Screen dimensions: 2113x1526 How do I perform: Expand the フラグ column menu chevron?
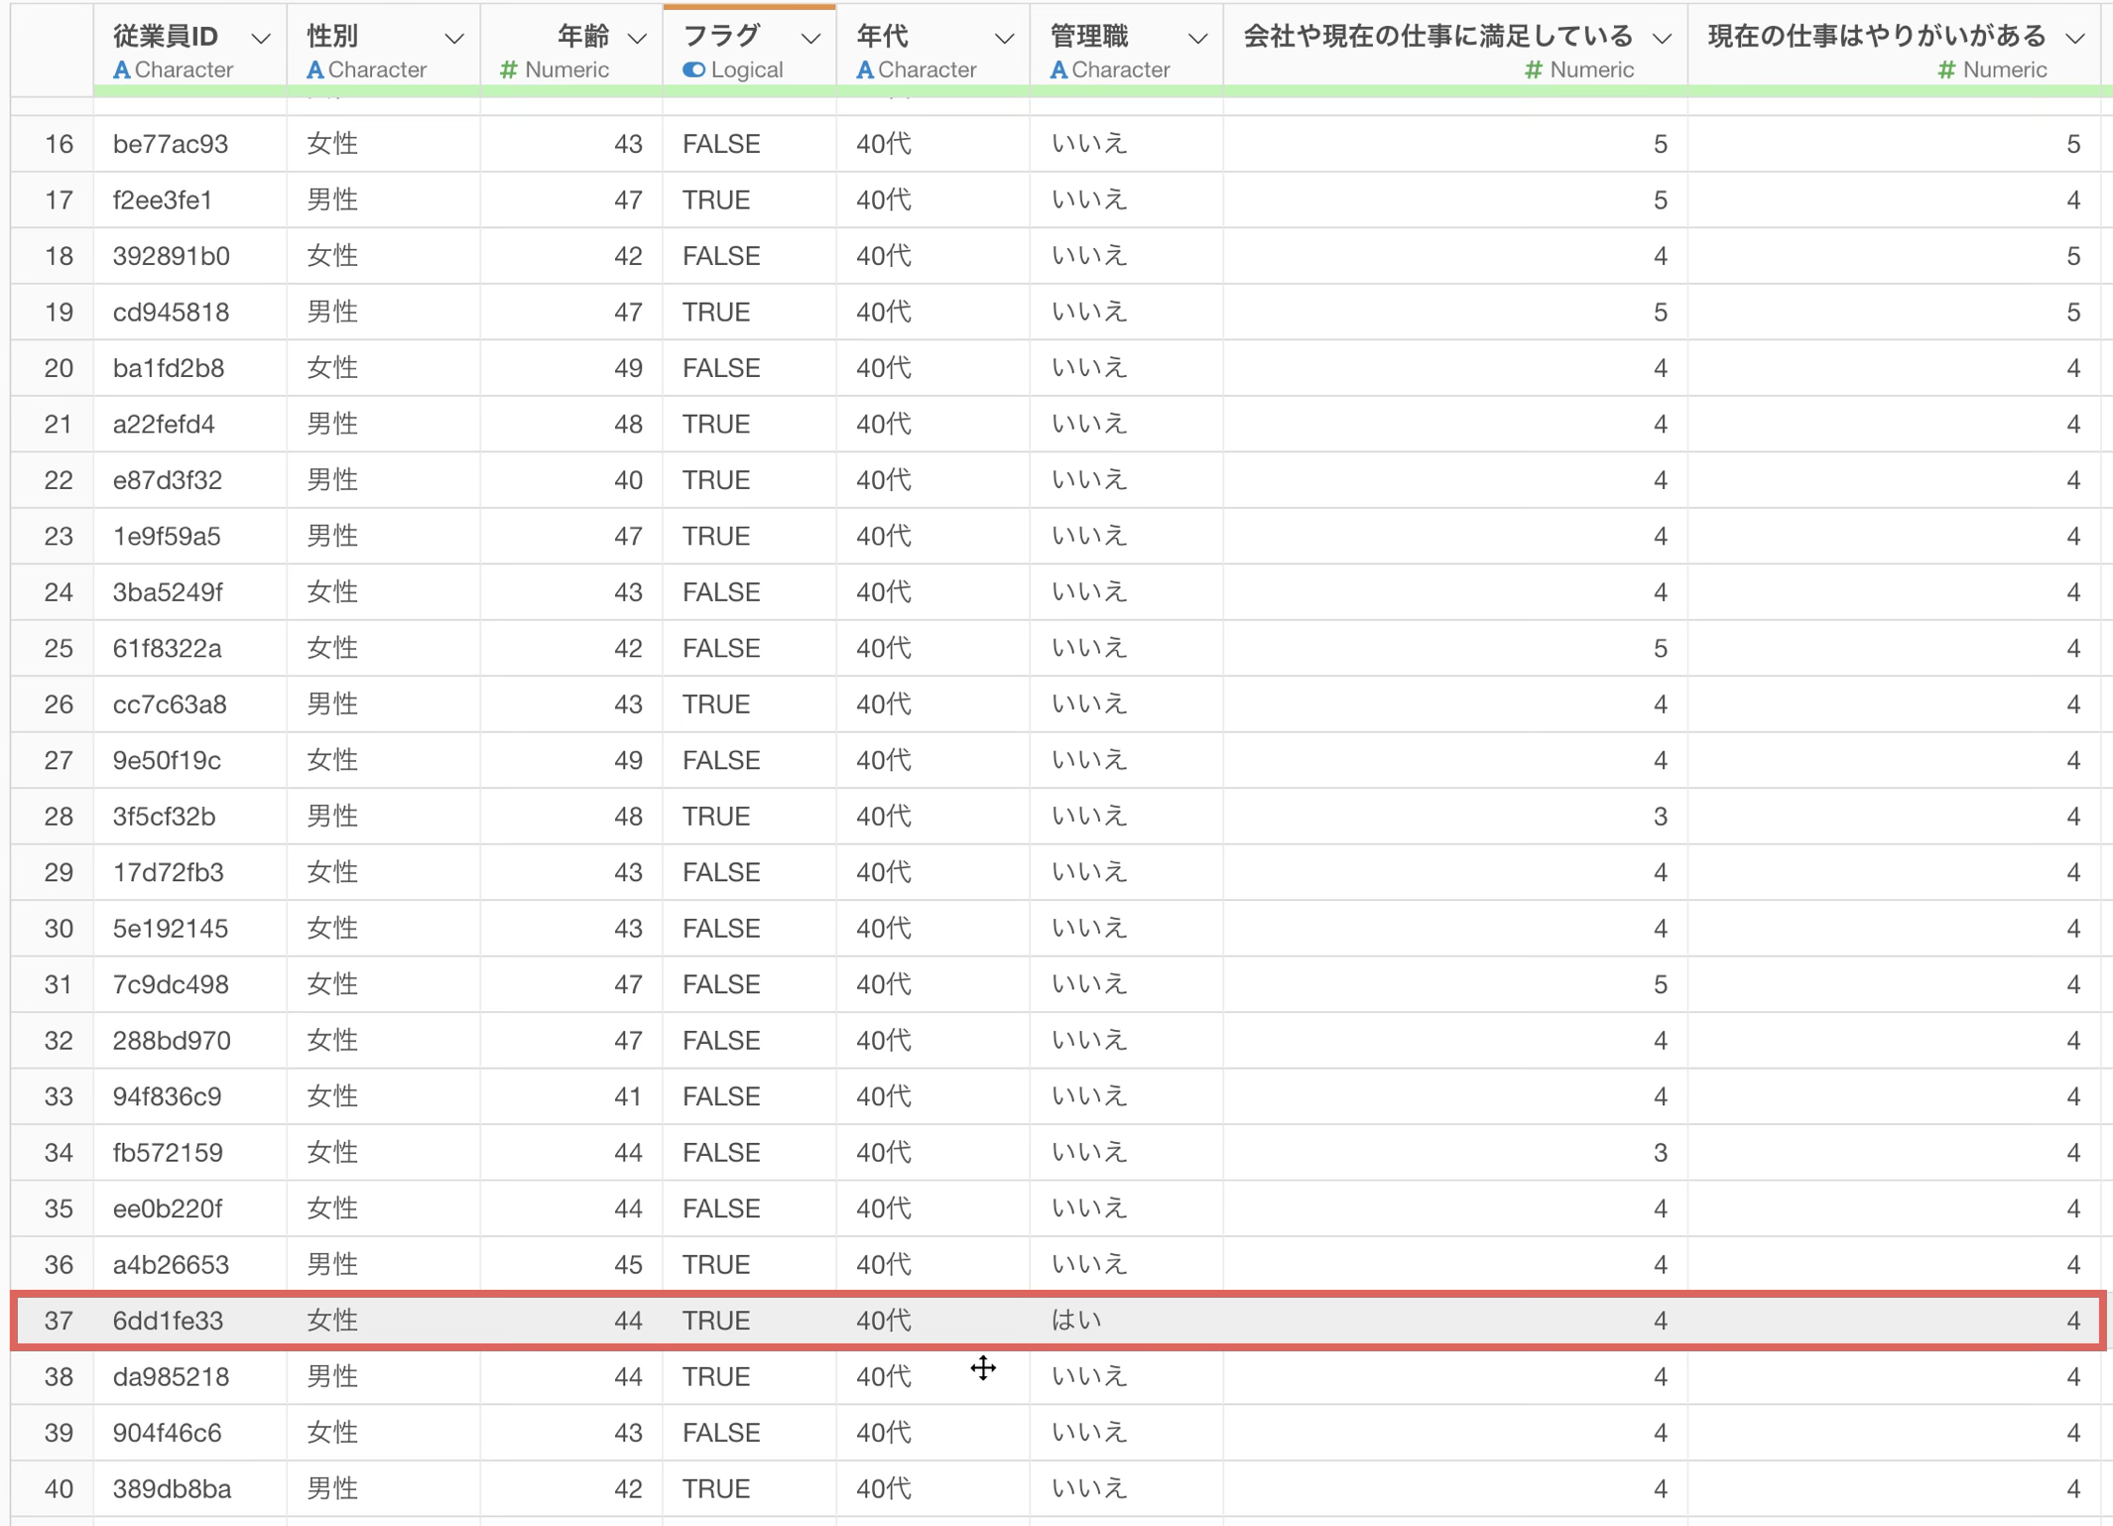(810, 39)
